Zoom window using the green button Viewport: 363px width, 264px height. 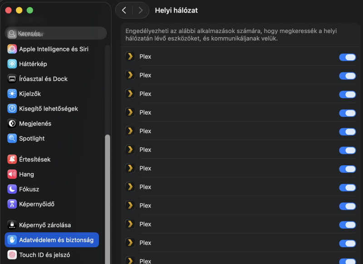click(30, 10)
